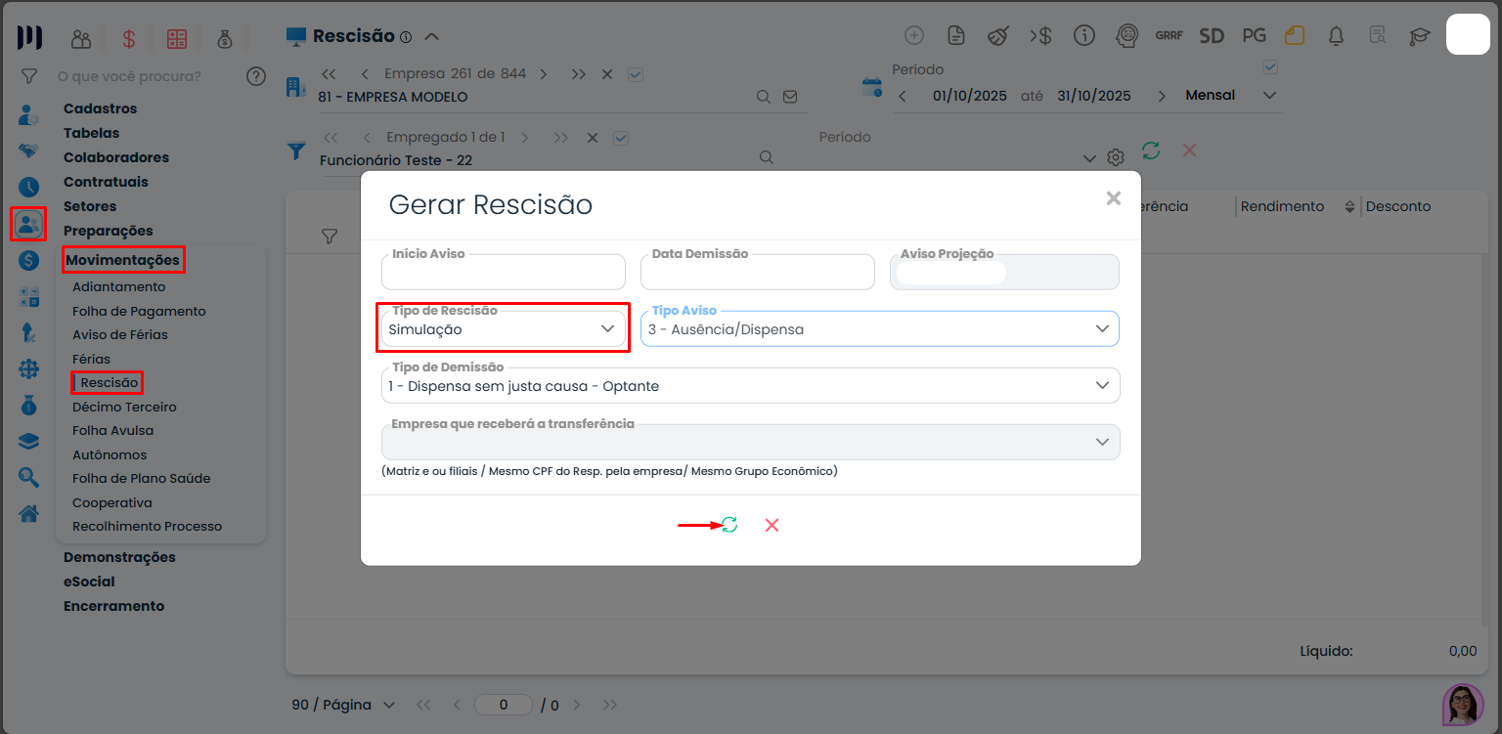
Task: Click the help question mark icon
Action: (256, 76)
